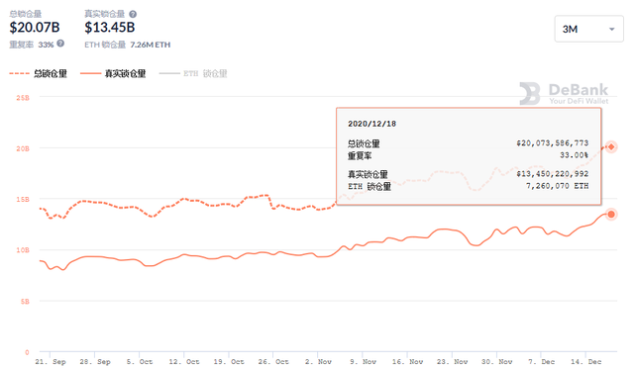Click the 21. Sep x-axis date label

tap(51, 361)
